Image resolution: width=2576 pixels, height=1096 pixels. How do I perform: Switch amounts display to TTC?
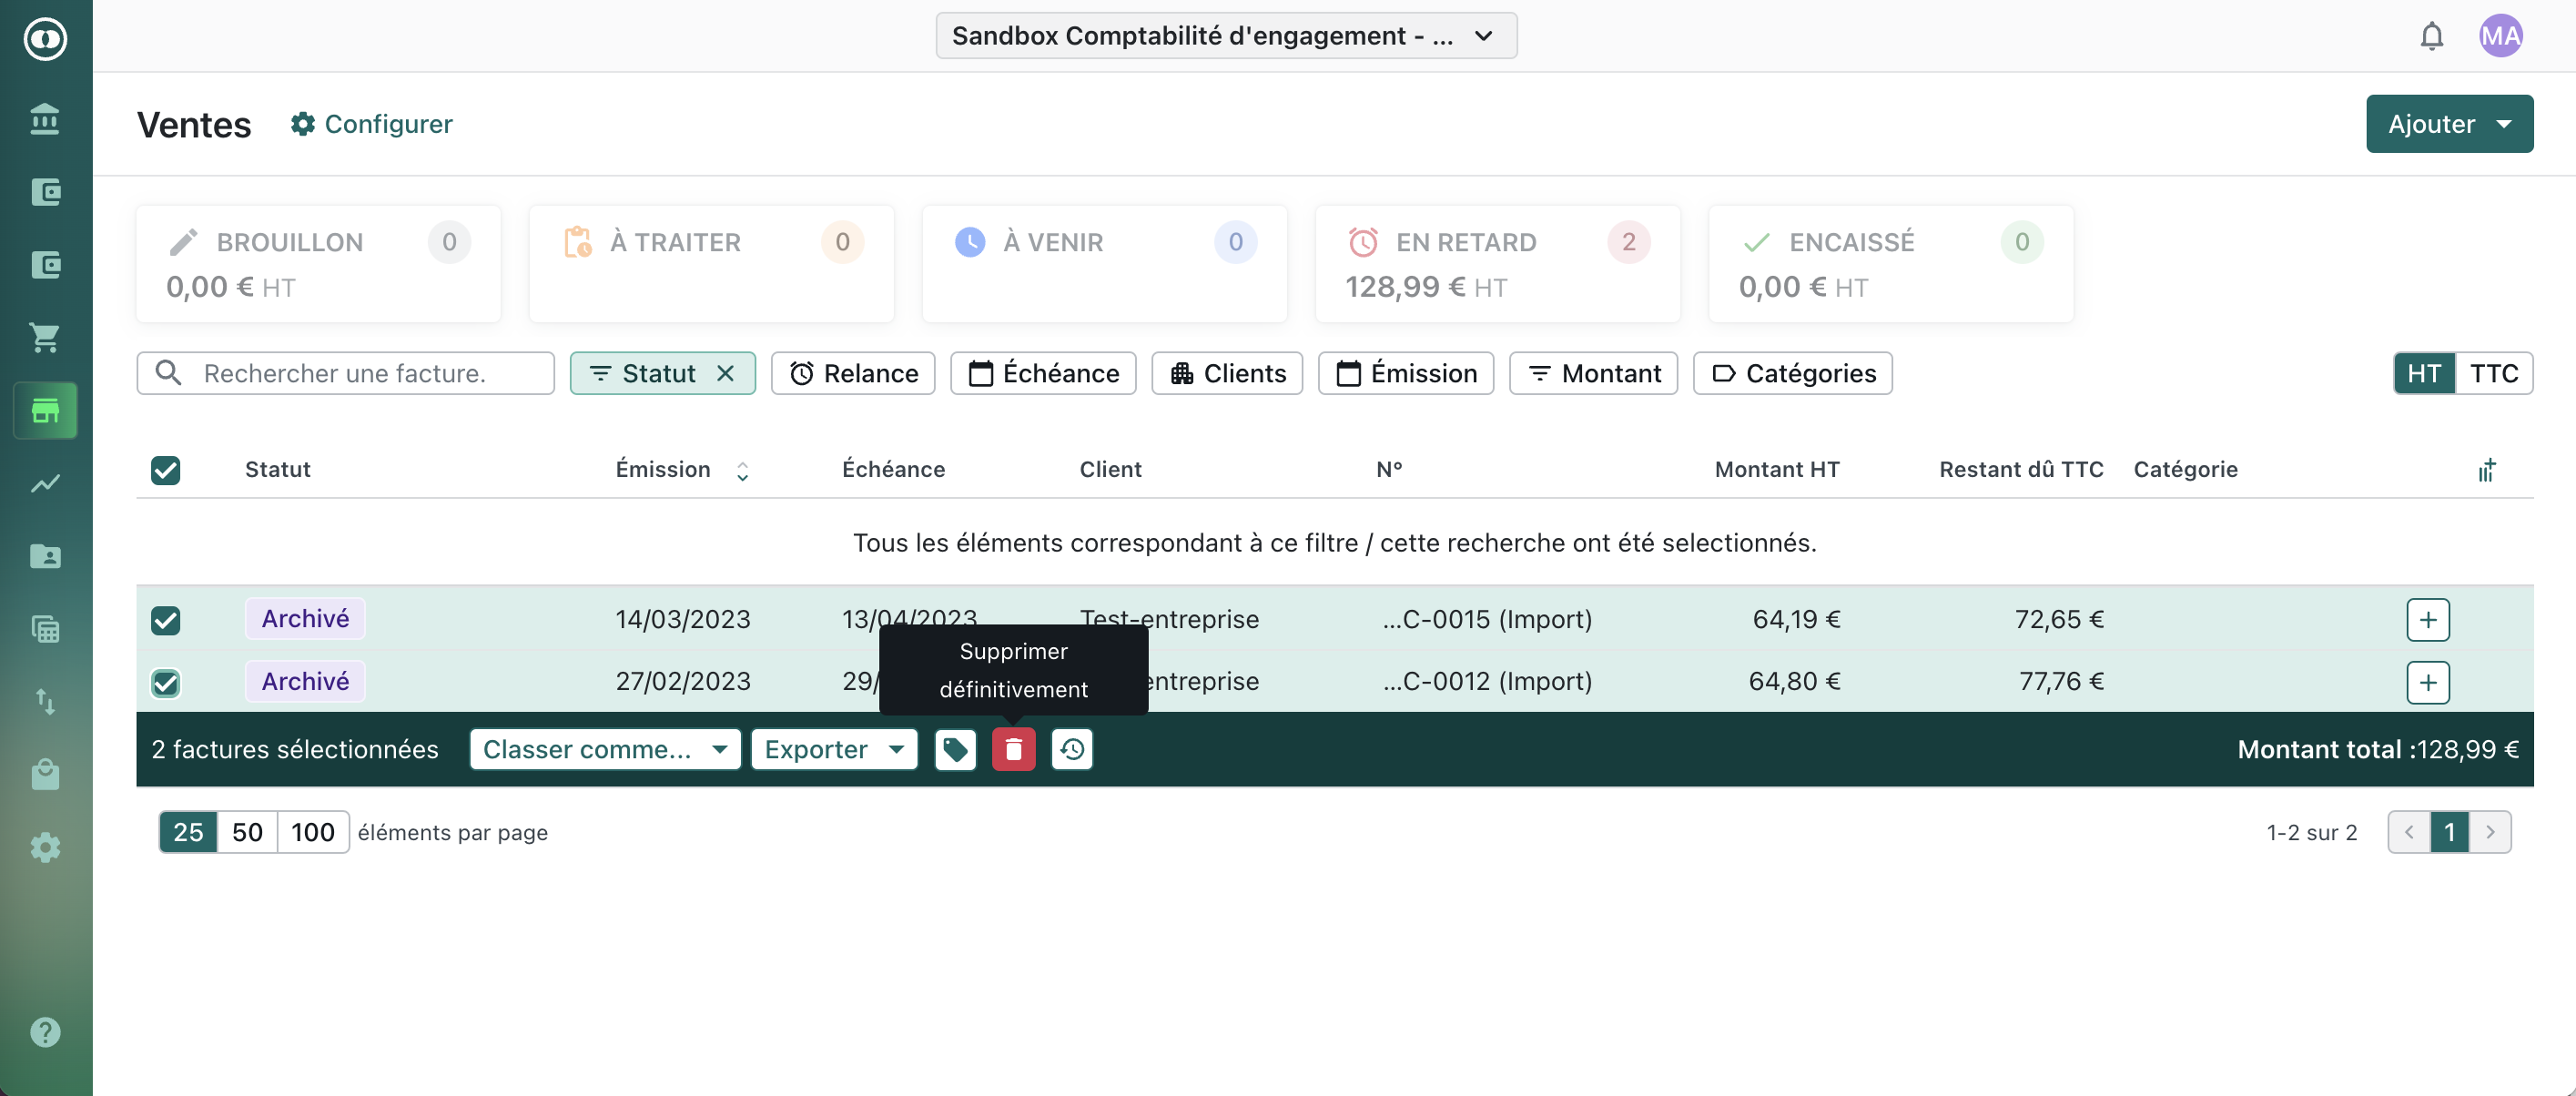(x=2493, y=373)
